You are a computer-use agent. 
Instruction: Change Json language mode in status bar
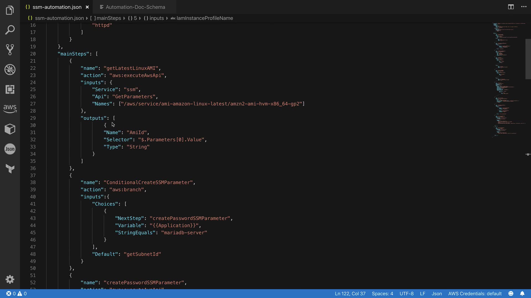pos(437,294)
